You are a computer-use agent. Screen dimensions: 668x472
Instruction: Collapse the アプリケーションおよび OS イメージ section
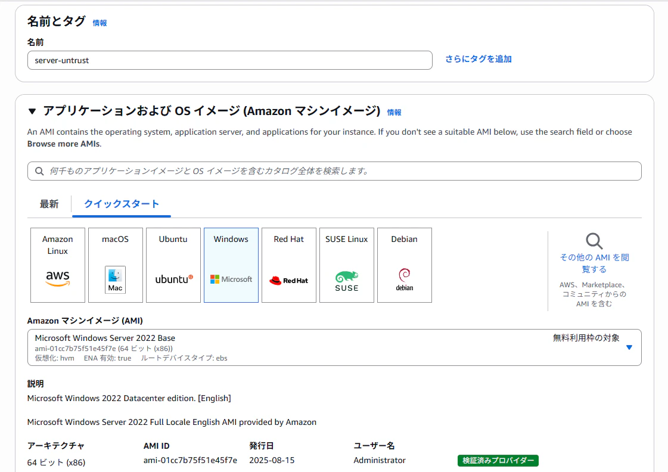pyautogui.click(x=32, y=111)
